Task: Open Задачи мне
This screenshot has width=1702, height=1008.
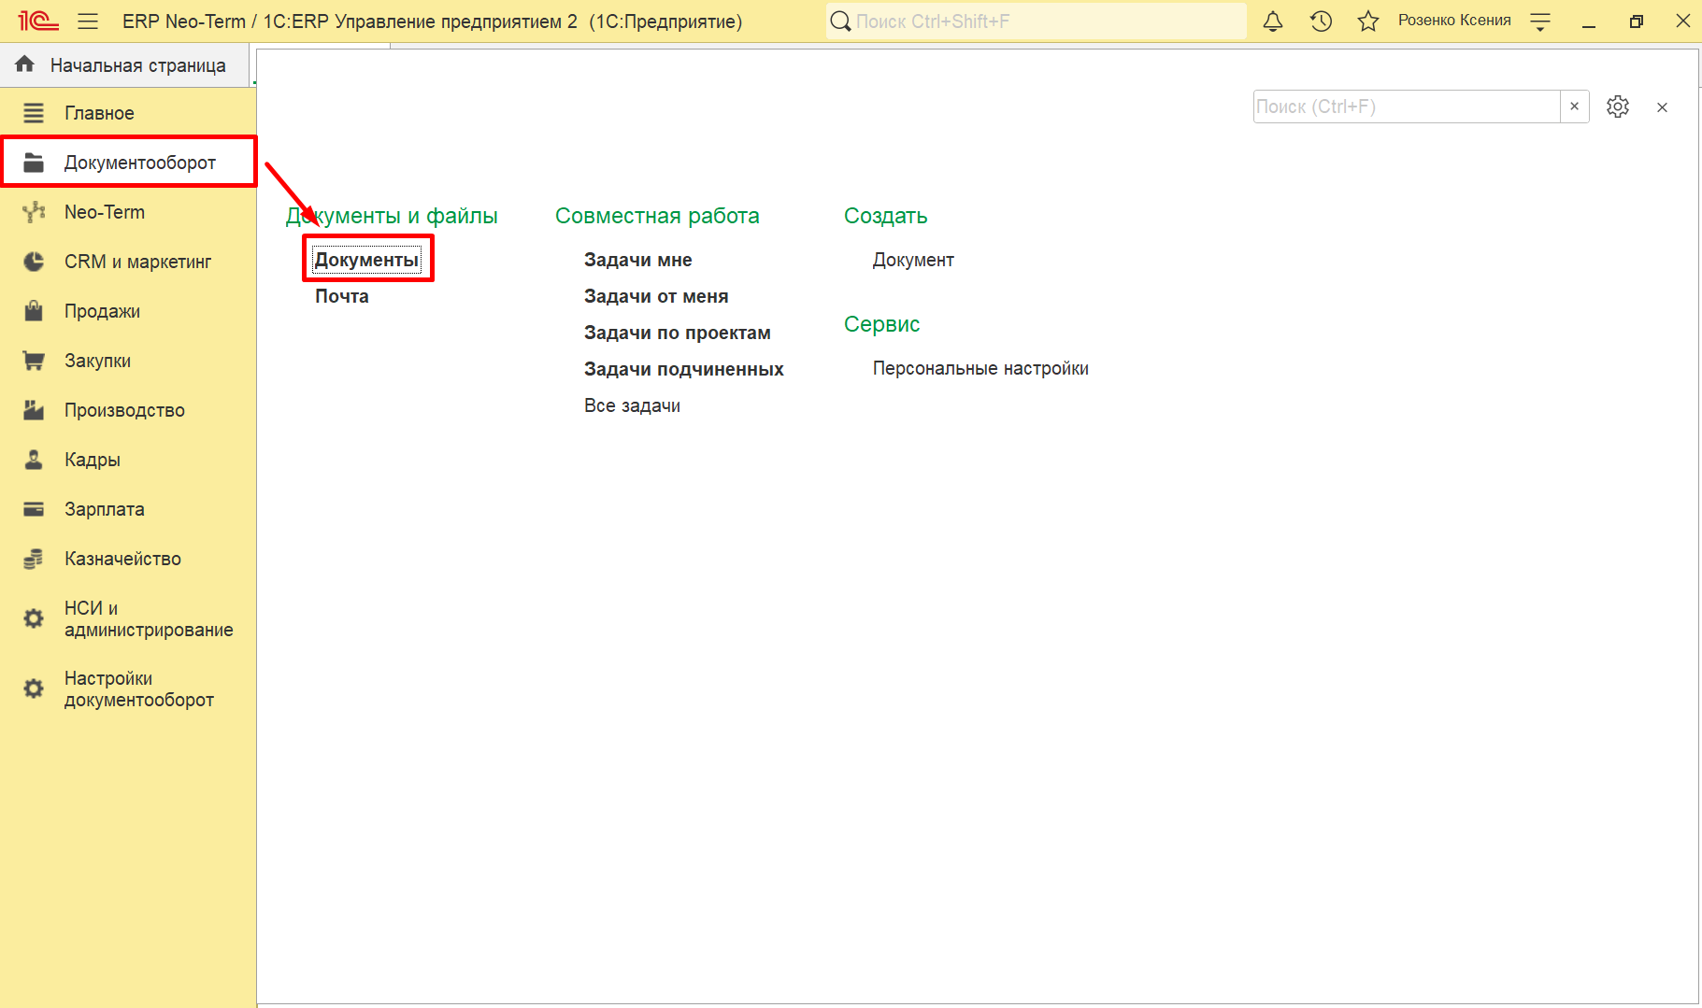Action: click(638, 260)
